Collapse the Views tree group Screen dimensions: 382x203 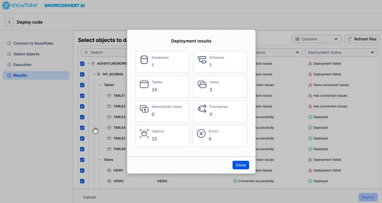[100, 160]
